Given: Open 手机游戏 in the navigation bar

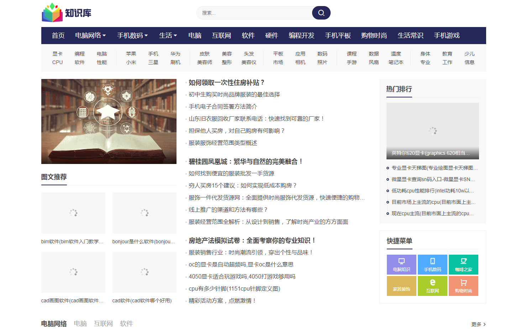Looking at the screenshot, I should coord(447,36).
